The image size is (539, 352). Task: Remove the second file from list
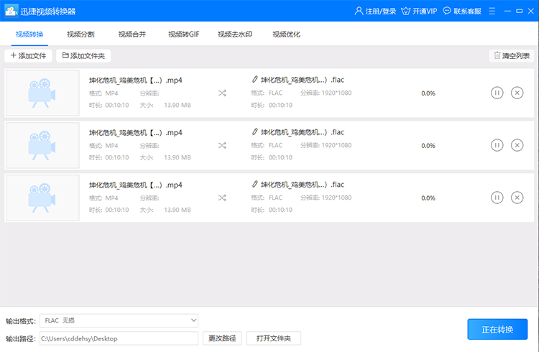tap(517, 145)
